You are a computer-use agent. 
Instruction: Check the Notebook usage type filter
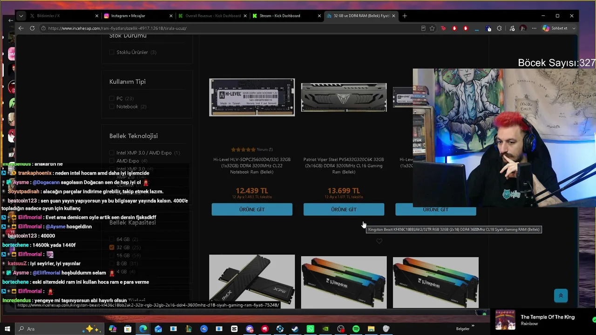tap(112, 107)
